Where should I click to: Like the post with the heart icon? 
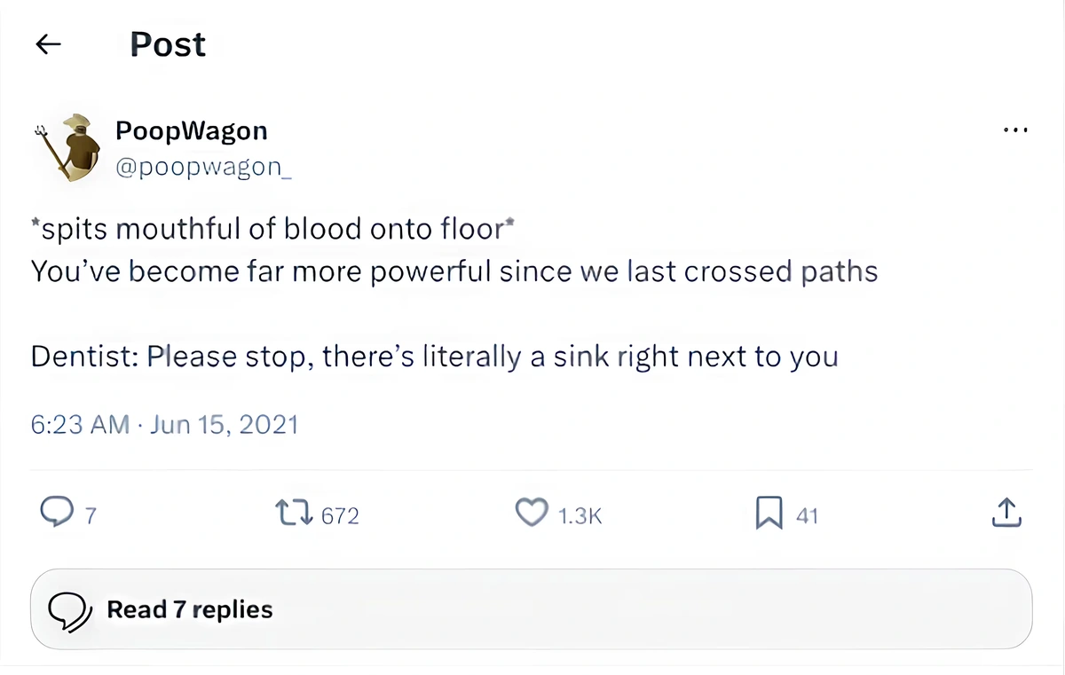click(x=532, y=513)
